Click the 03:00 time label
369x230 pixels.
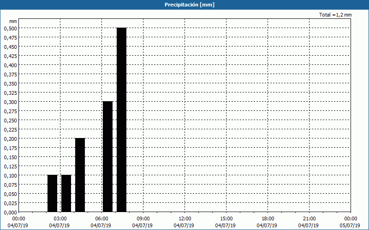coord(60,219)
